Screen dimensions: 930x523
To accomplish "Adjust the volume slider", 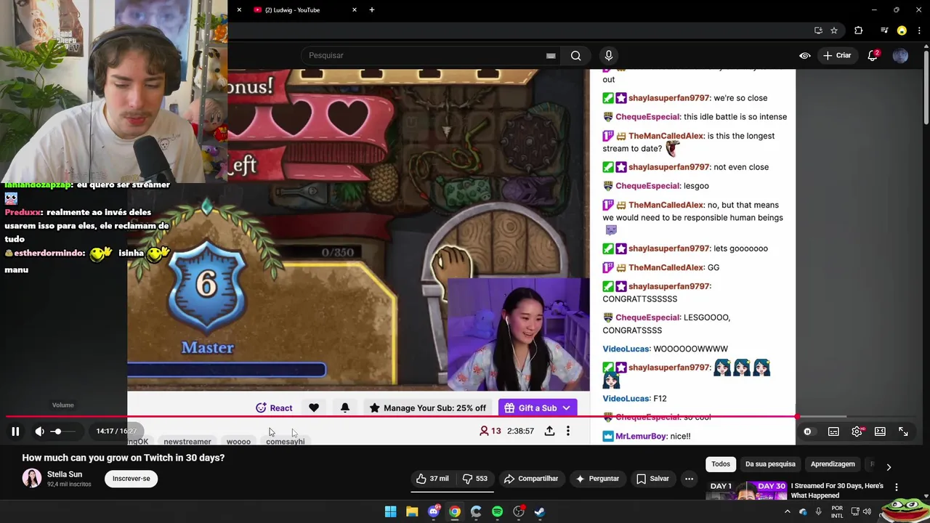I will click(x=62, y=431).
